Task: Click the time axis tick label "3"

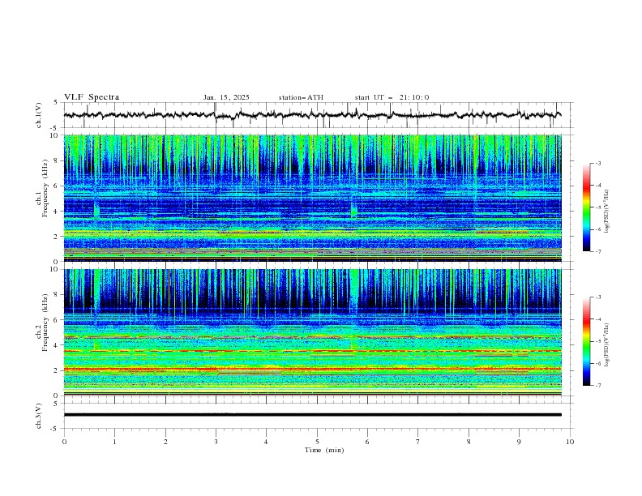Action: 216,442
